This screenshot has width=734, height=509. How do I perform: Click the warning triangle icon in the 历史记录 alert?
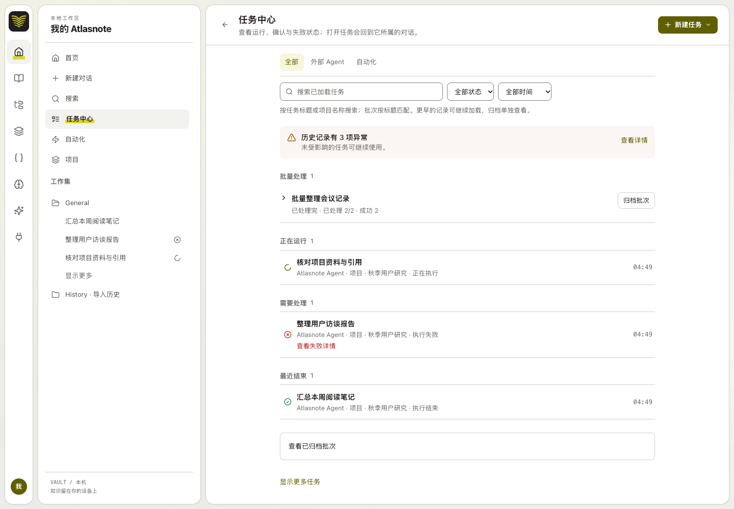click(x=292, y=137)
